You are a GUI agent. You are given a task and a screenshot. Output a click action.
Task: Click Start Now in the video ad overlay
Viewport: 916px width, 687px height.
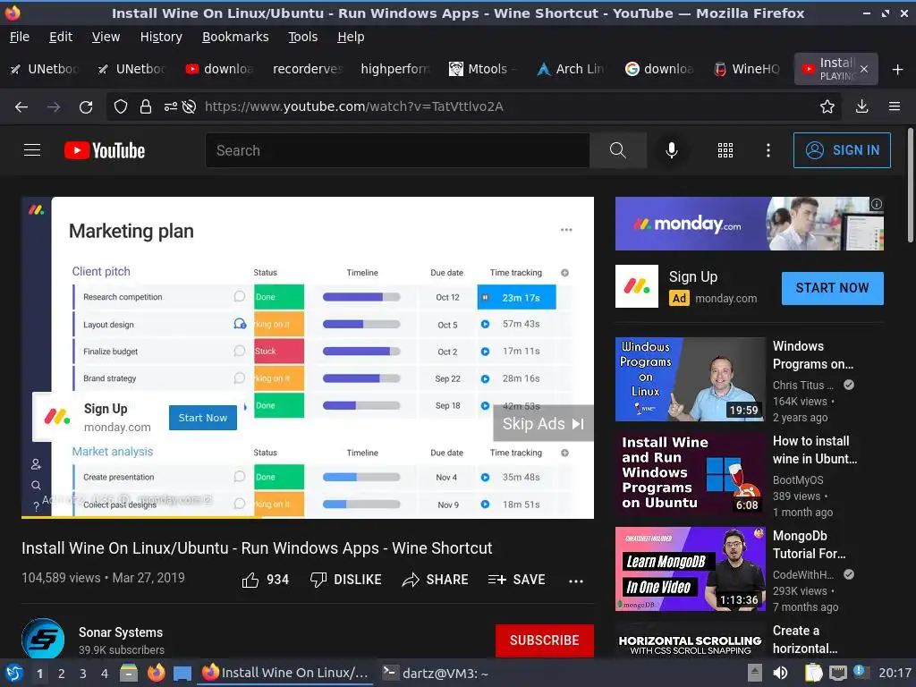pos(203,418)
